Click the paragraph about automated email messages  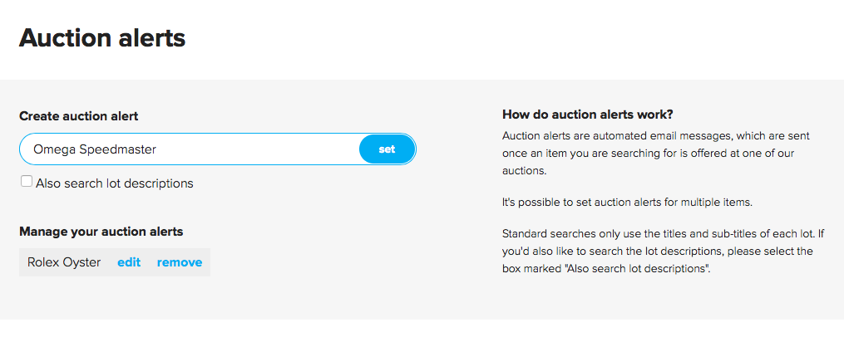656,153
